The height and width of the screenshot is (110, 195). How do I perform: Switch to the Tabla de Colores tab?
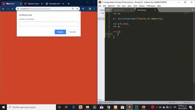coord(33,4)
